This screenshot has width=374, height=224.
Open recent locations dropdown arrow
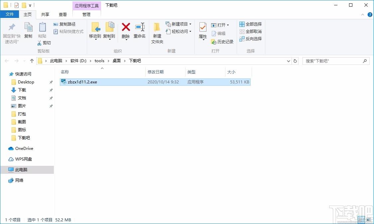point(24,61)
